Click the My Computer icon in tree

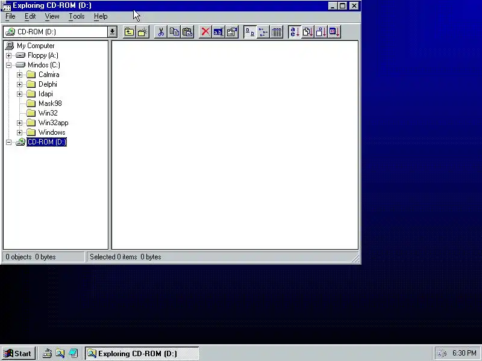(10, 46)
